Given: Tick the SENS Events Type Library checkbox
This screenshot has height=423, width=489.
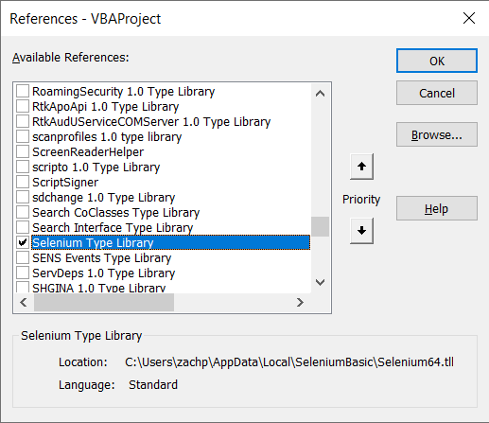Looking at the screenshot, I should point(23,257).
